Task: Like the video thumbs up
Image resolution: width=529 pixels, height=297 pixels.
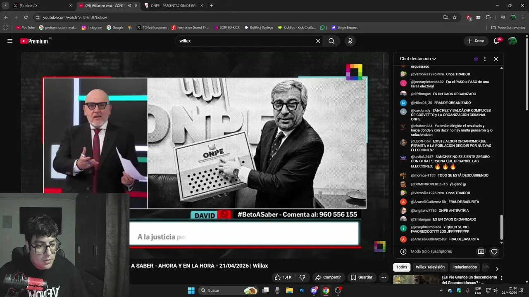Action: click(284, 277)
